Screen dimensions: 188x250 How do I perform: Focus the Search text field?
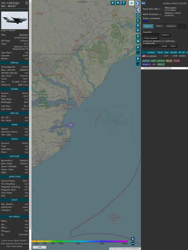151,35
